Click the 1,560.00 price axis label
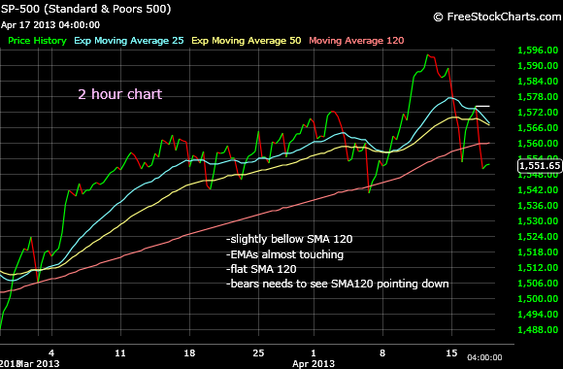The width and height of the screenshot is (563, 369). (x=538, y=144)
